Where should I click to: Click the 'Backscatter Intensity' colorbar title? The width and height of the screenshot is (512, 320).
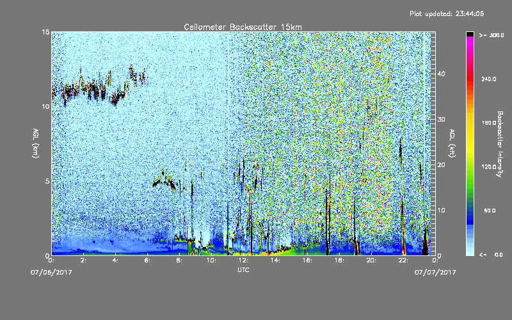(x=500, y=144)
